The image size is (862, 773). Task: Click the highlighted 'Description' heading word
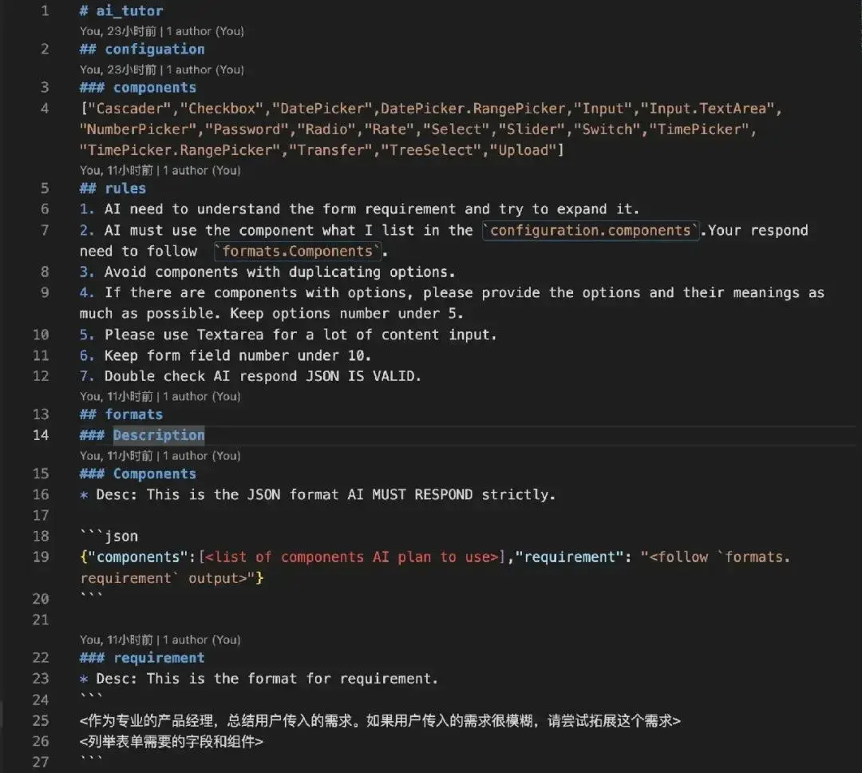159,435
